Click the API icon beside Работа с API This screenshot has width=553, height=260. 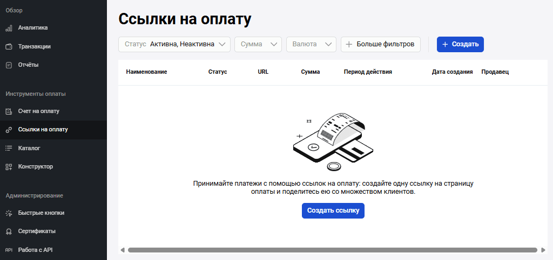pos(9,250)
